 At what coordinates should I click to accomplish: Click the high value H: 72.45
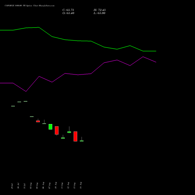[x=99, y=10]
